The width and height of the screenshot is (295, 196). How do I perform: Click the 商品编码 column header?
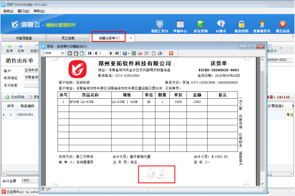pos(27,106)
